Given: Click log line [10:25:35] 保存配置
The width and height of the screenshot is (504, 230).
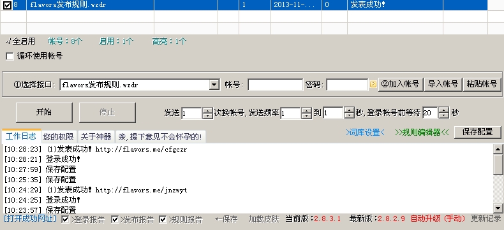Looking at the screenshot, I should pos(40,180).
